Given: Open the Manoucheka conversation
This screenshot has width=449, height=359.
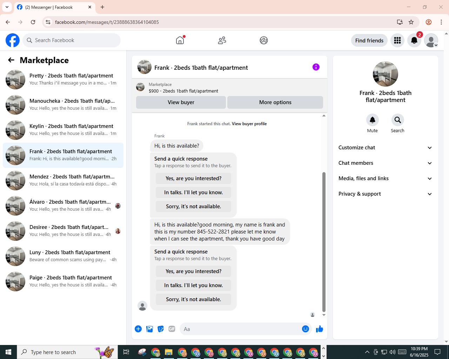Looking at the screenshot, I should [63, 105].
